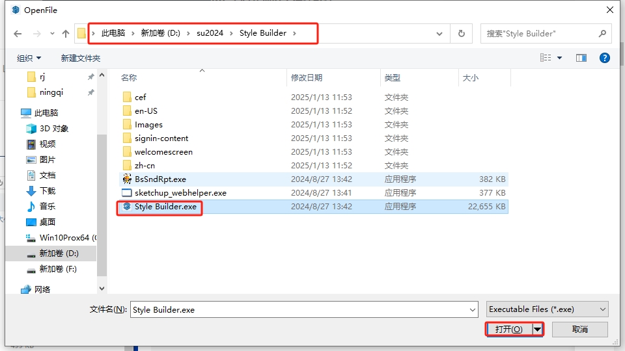
Task: Select rj folder in quick access
Action: pos(43,77)
